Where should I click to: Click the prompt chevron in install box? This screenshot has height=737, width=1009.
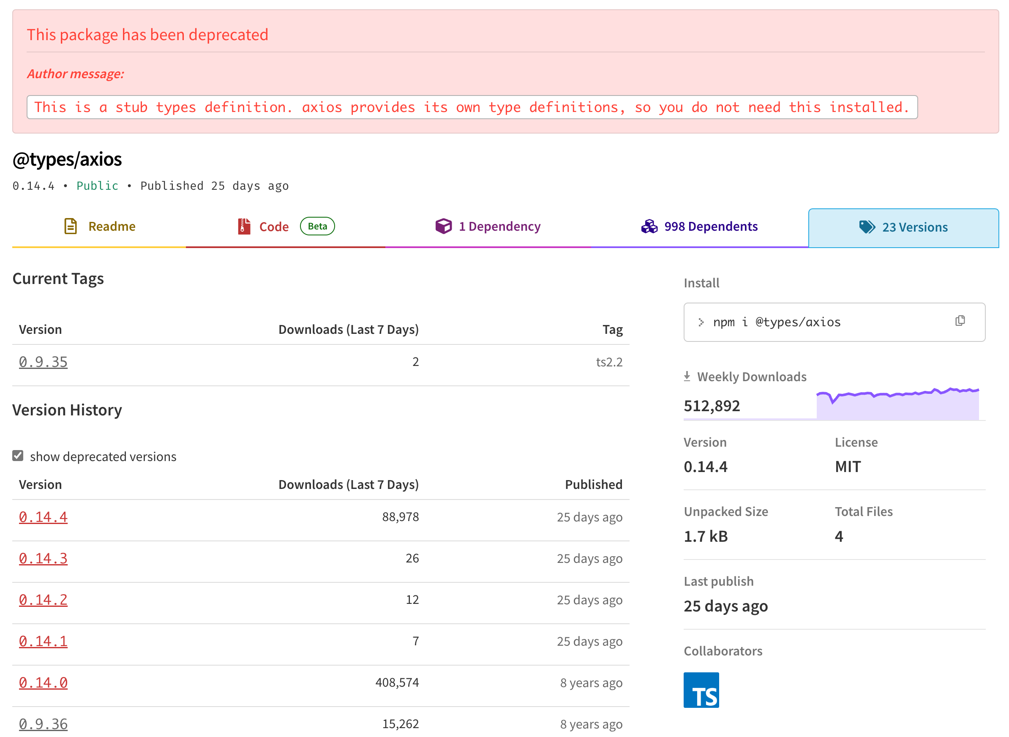[x=701, y=322]
